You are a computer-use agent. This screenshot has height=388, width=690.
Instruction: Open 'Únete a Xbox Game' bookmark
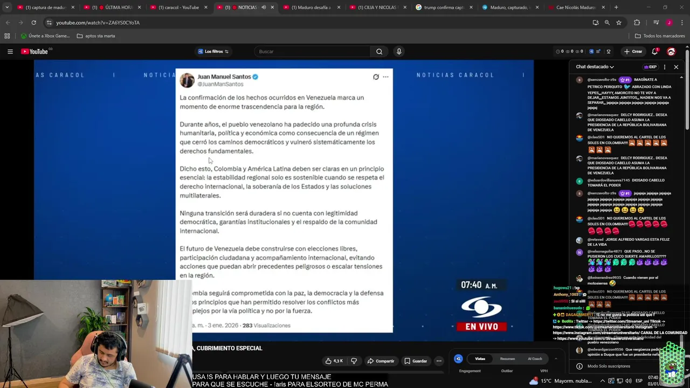[45, 36]
